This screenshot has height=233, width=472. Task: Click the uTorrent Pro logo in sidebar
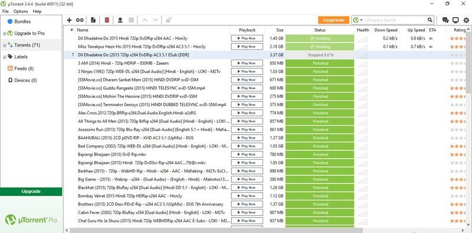[x=31, y=220]
